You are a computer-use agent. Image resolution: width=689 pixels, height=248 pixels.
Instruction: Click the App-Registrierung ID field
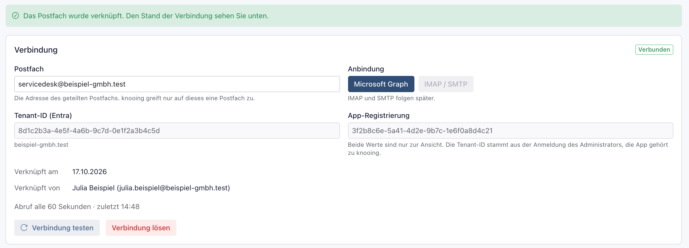pos(510,130)
